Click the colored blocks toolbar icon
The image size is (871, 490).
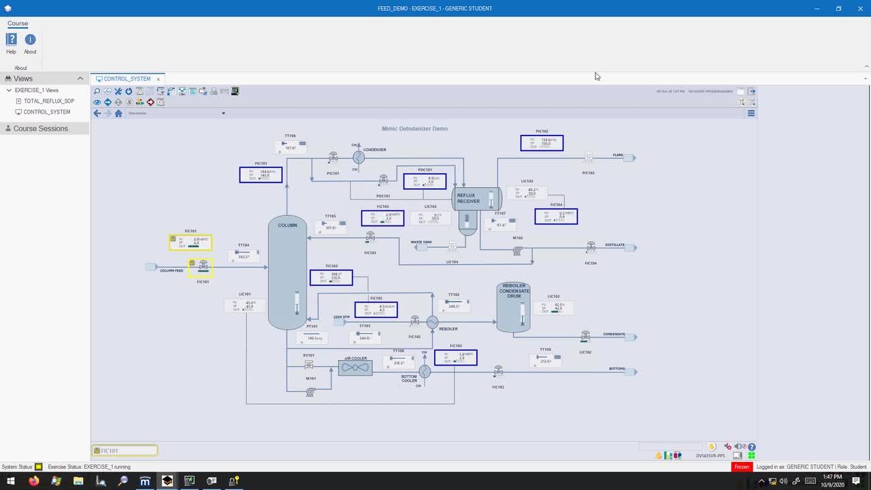tap(139, 102)
